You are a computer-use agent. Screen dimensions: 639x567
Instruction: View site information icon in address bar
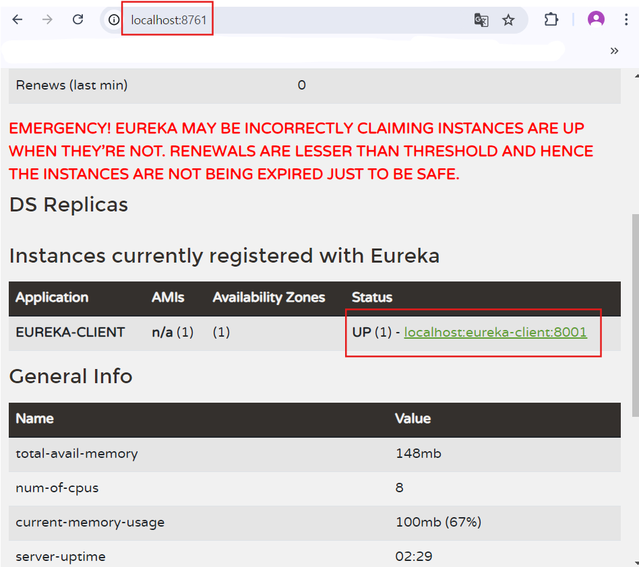[x=114, y=20]
